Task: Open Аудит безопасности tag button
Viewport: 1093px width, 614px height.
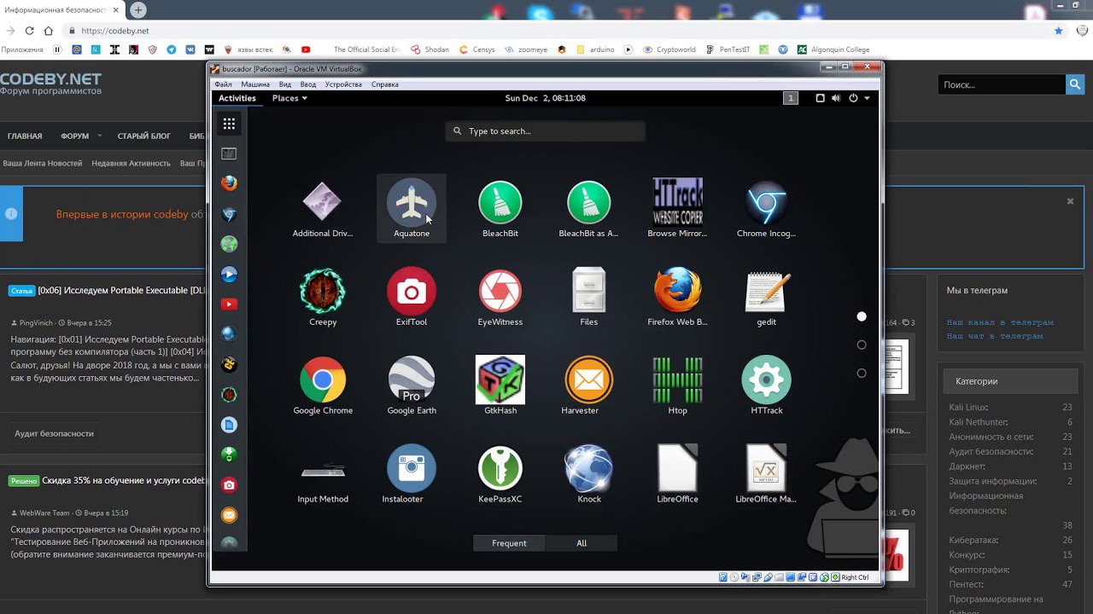Action: tap(54, 433)
